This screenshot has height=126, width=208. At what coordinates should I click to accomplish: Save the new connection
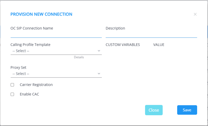pyautogui.click(x=187, y=110)
